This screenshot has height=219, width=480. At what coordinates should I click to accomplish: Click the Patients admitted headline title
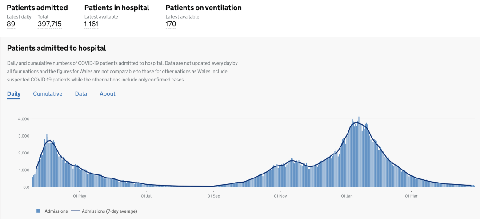tap(37, 8)
